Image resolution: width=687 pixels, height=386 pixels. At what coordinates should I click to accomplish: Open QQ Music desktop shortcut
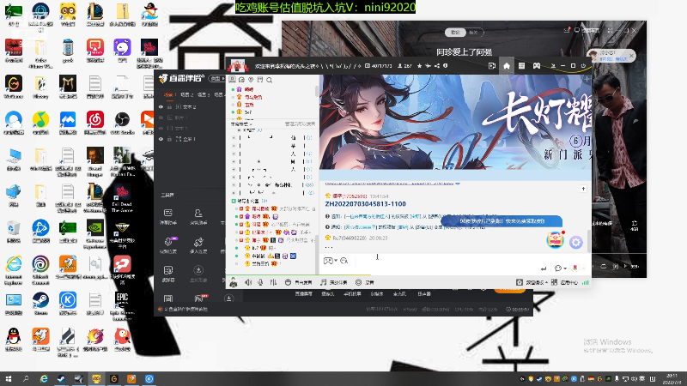40,123
